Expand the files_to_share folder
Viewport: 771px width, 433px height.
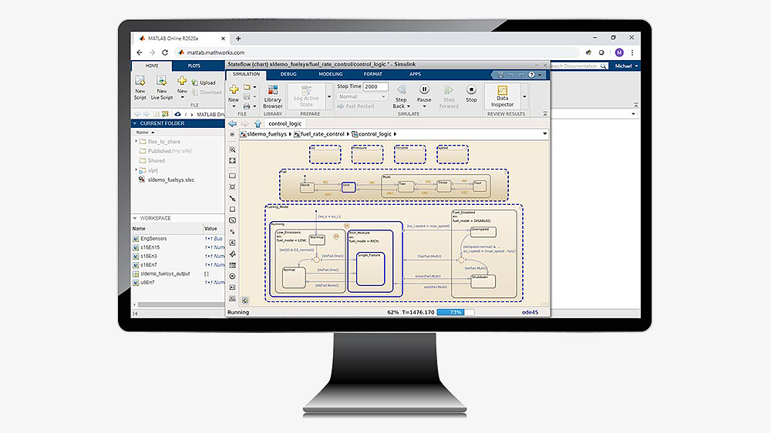(x=136, y=141)
